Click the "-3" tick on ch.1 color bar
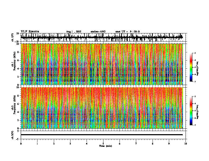Screen dimensions: 209x161 pyautogui.click(x=195, y=53)
